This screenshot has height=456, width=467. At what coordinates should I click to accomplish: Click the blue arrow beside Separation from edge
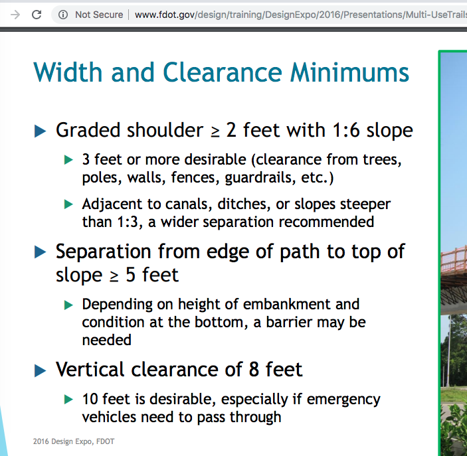(40, 252)
